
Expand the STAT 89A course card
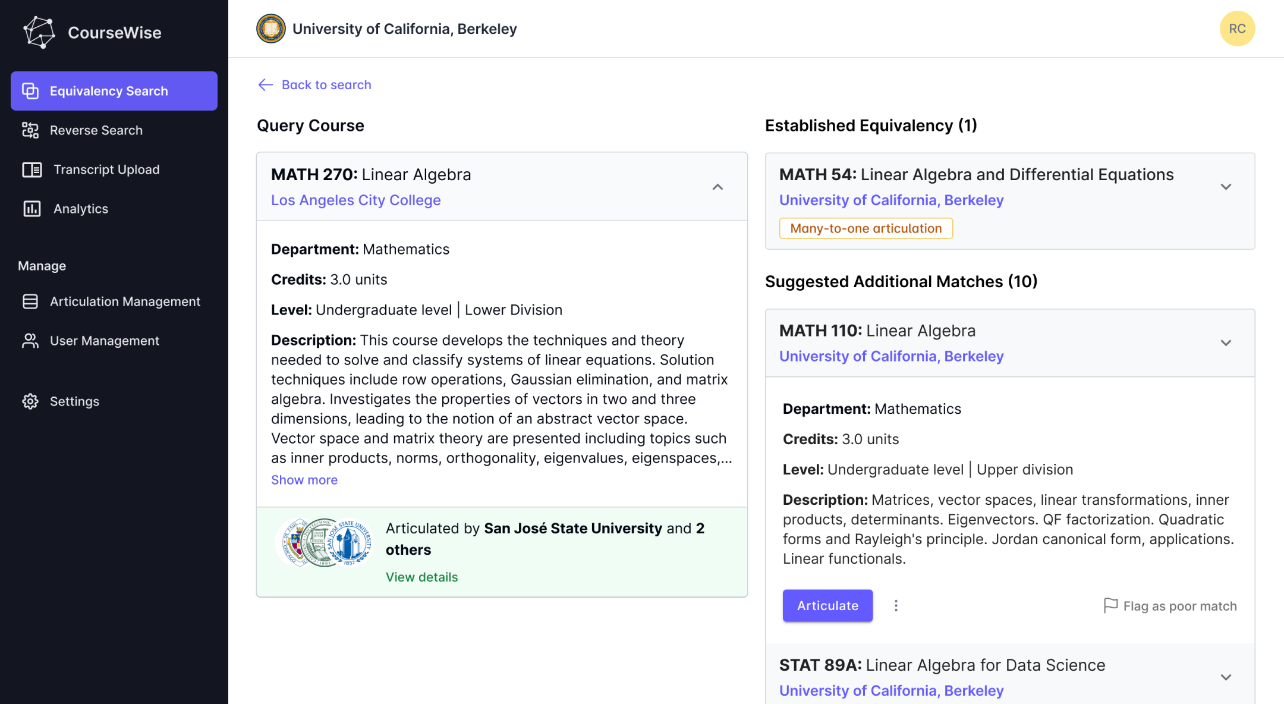tap(1226, 677)
